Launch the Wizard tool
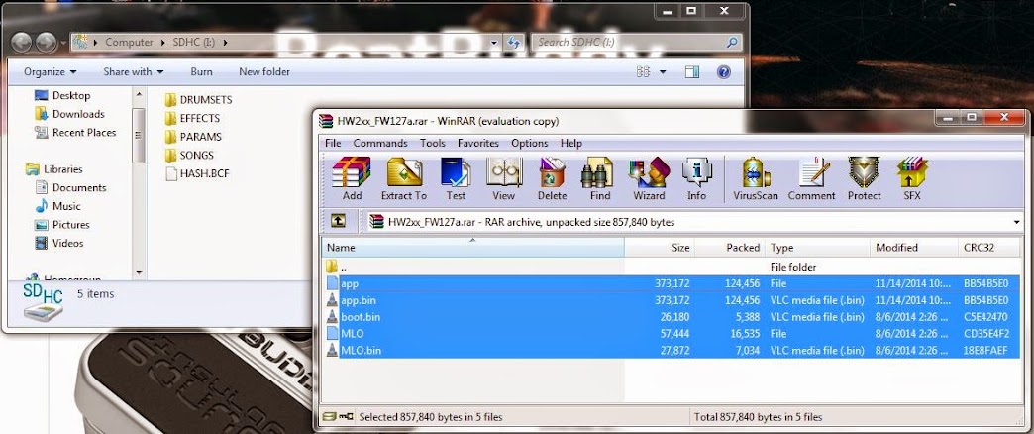The image size is (1034, 434). (x=649, y=178)
